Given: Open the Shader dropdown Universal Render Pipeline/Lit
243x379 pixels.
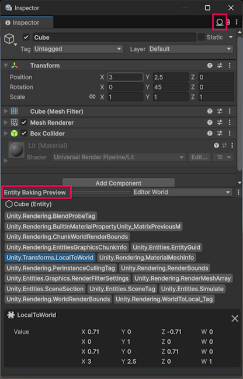Looking at the screenshot, I should (x=119, y=157).
